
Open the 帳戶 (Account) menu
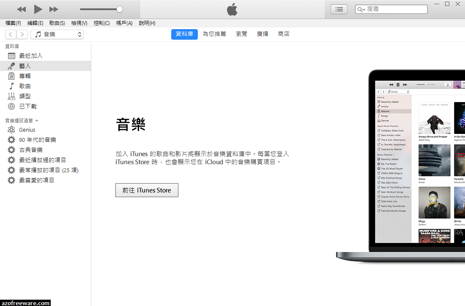pyautogui.click(x=124, y=23)
